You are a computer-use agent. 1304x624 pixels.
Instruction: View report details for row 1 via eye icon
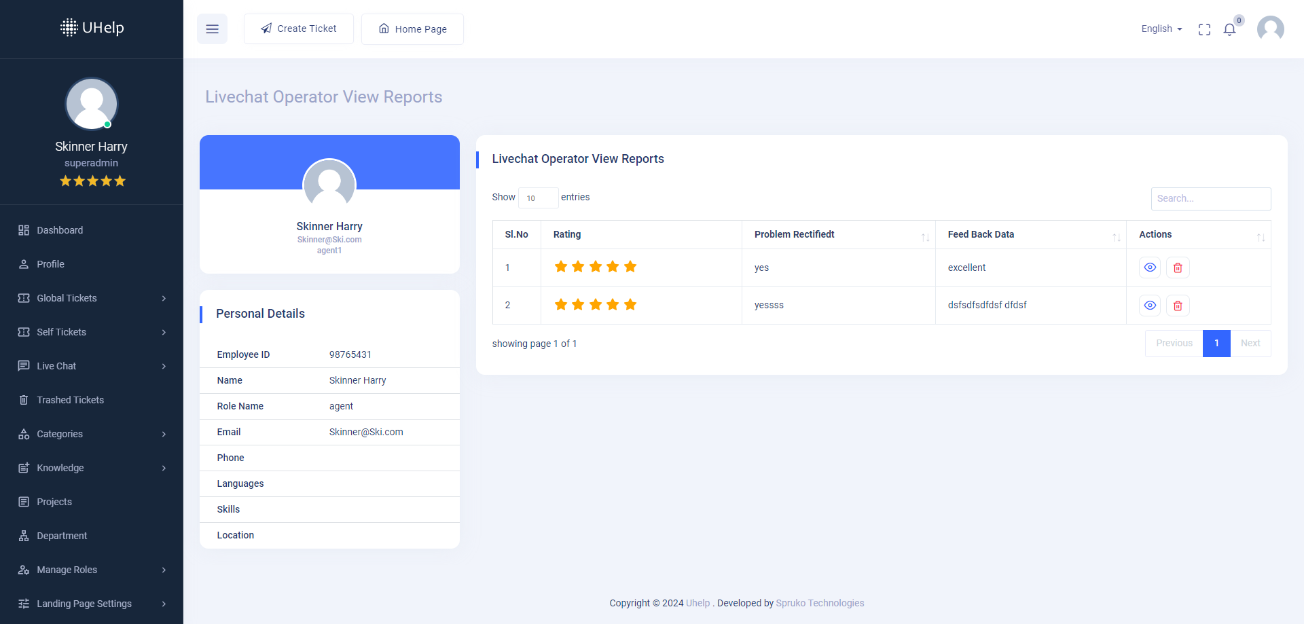[1150, 268]
